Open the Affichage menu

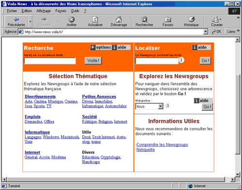tap(44, 11)
